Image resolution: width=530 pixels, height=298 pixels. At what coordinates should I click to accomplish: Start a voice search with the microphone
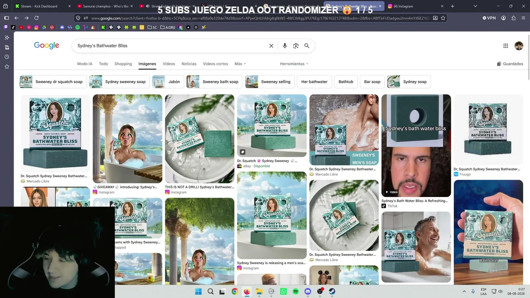tap(285, 46)
